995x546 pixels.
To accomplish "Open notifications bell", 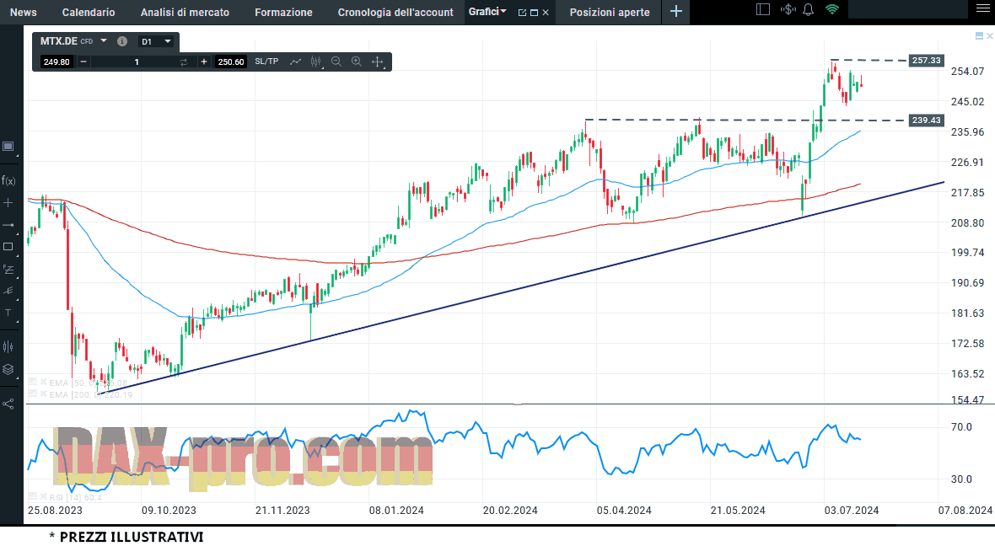I will (809, 9).
